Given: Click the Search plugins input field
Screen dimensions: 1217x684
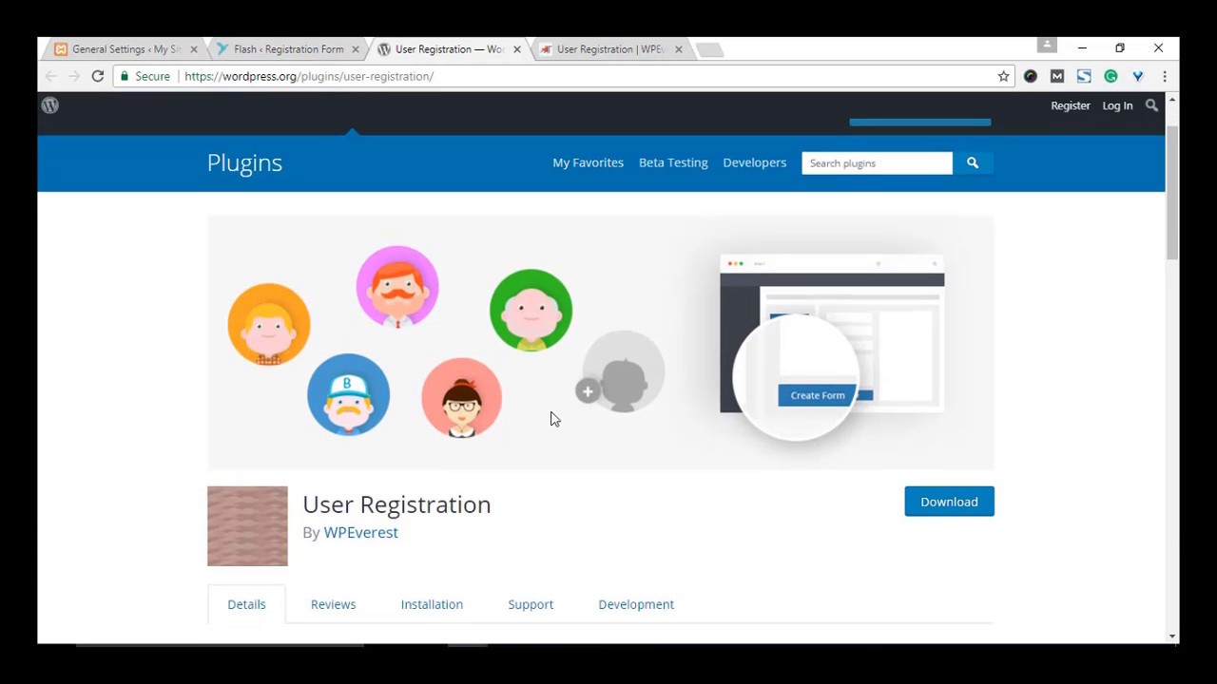Looking at the screenshot, I should click(877, 163).
